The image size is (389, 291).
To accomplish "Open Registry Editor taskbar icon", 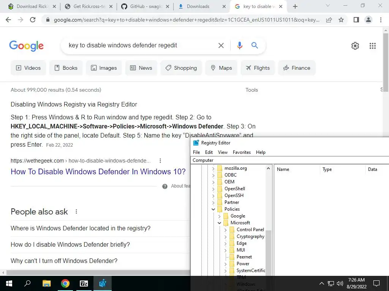I will coord(103,283).
